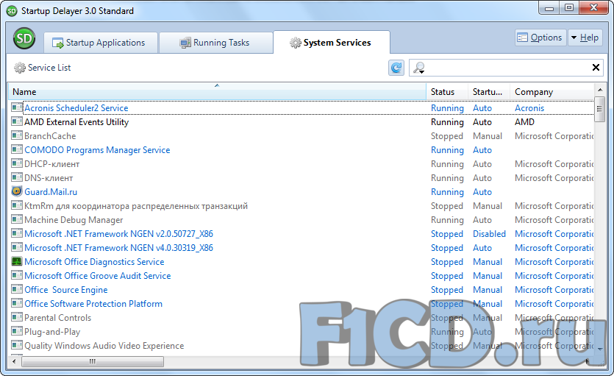Click the DNS-клиент service name
This screenshot has width=614, height=376.
point(49,178)
